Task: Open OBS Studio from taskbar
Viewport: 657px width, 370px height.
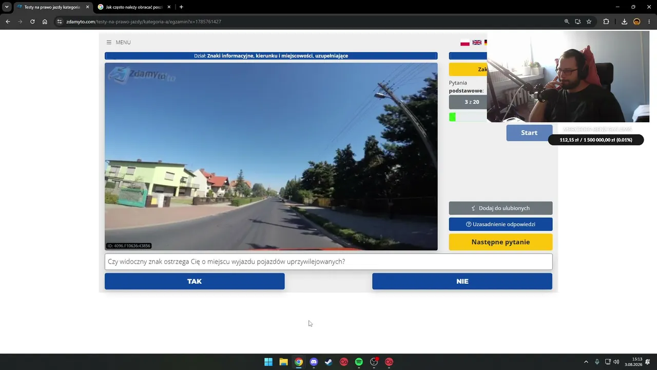Action: [x=374, y=362]
